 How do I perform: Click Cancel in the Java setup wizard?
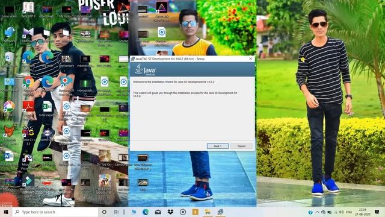point(241,146)
